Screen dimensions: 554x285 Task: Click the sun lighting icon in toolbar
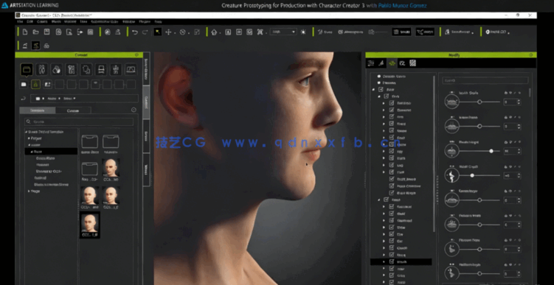pyautogui.click(x=303, y=32)
